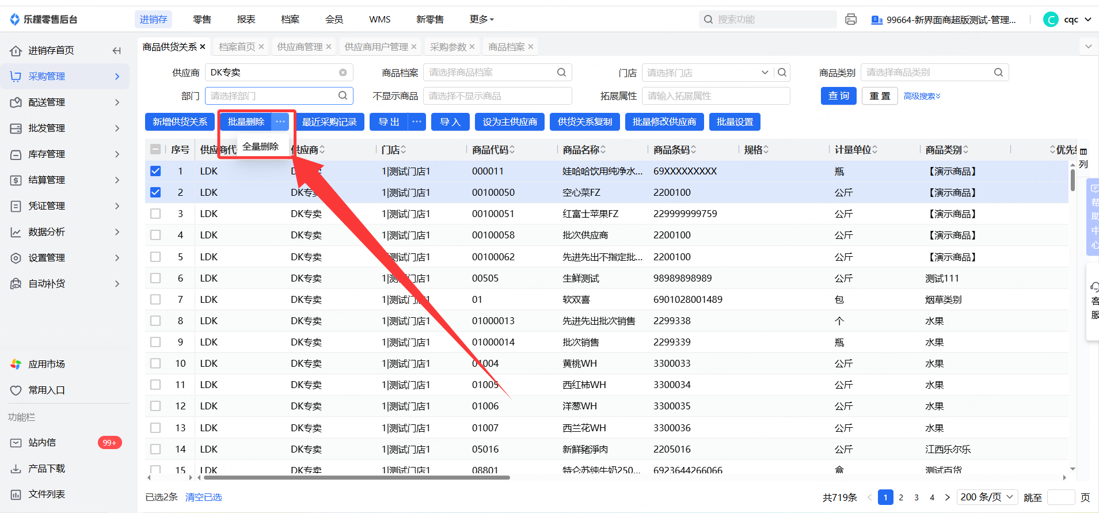
Task: Uncheck the checkbox for row 1
Action: [x=155, y=172]
